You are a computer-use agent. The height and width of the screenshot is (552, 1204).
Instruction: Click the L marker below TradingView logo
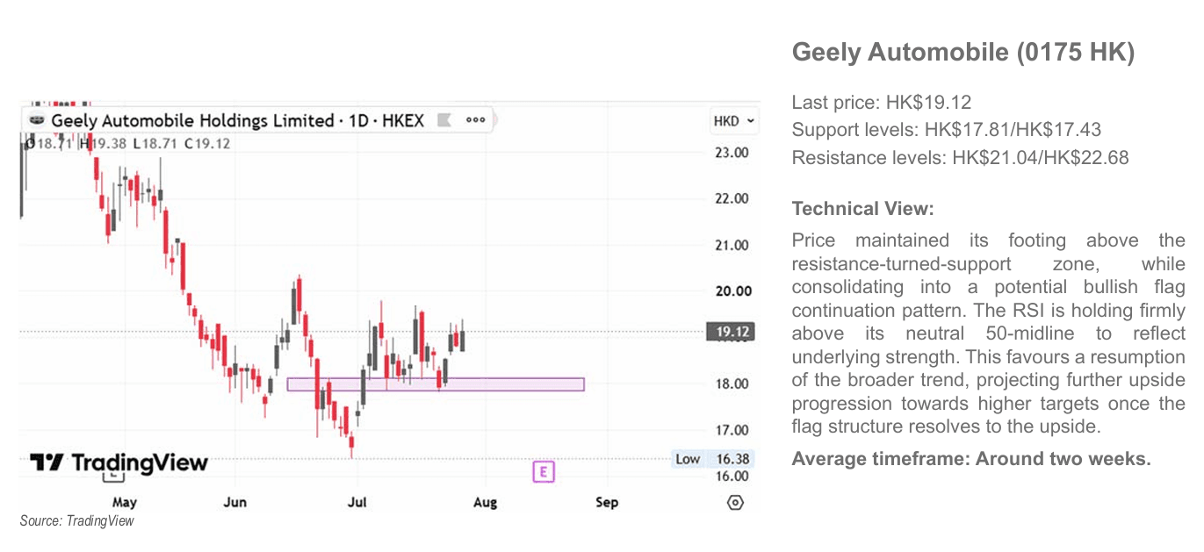pyautogui.click(x=113, y=477)
